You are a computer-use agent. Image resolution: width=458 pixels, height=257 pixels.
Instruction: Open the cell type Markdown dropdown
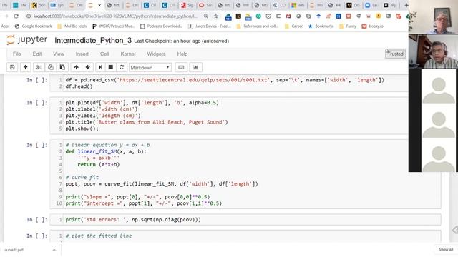point(150,67)
